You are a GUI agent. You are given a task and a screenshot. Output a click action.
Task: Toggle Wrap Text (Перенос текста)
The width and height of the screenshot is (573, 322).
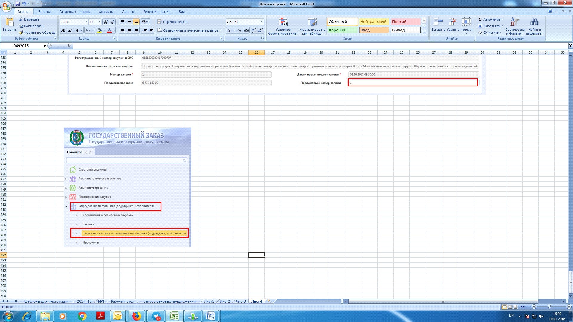[172, 22]
